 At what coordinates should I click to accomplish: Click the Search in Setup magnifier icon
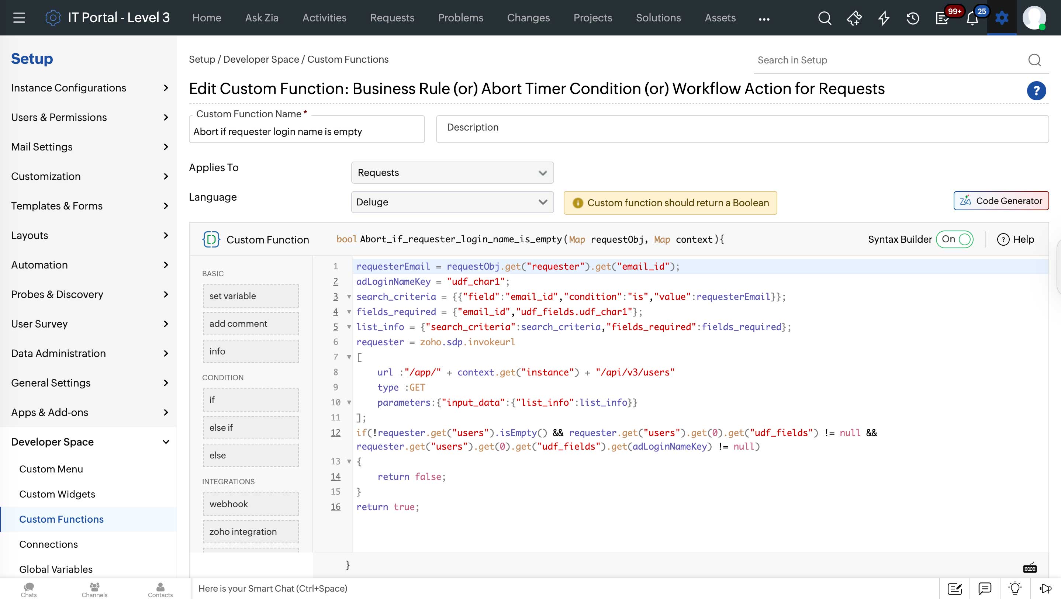coord(1034,60)
